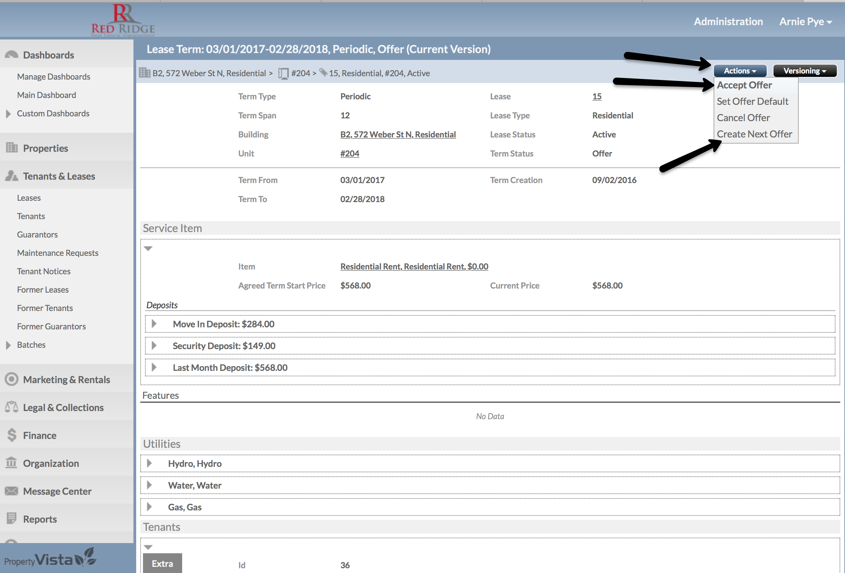Expand the Security Deposit row
Image resolution: width=845 pixels, height=573 pixels.
(154, 346)
